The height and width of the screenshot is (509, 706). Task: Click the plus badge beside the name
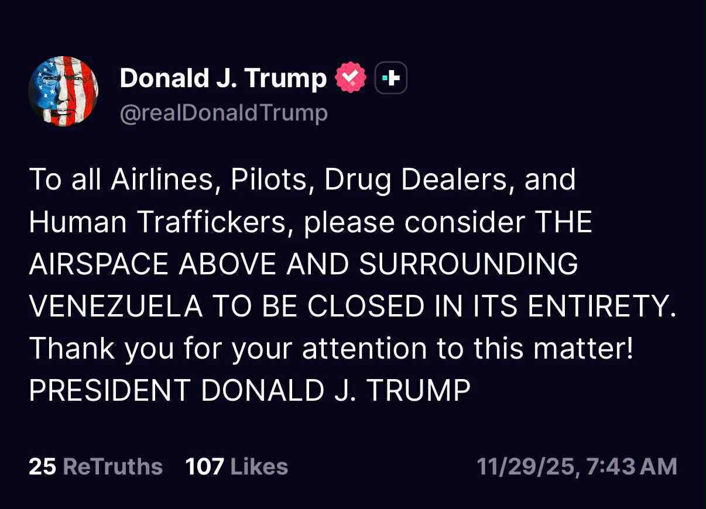[390, 78]
